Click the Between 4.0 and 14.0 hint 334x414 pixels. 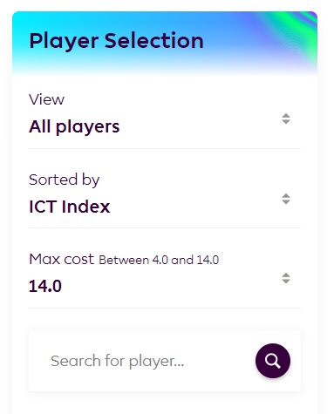tap(159, 260)
